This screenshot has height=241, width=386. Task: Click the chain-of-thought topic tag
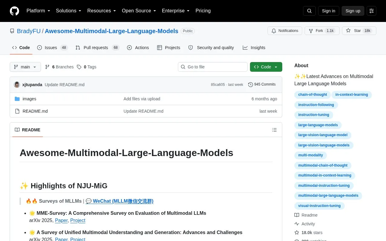[312, 95]
